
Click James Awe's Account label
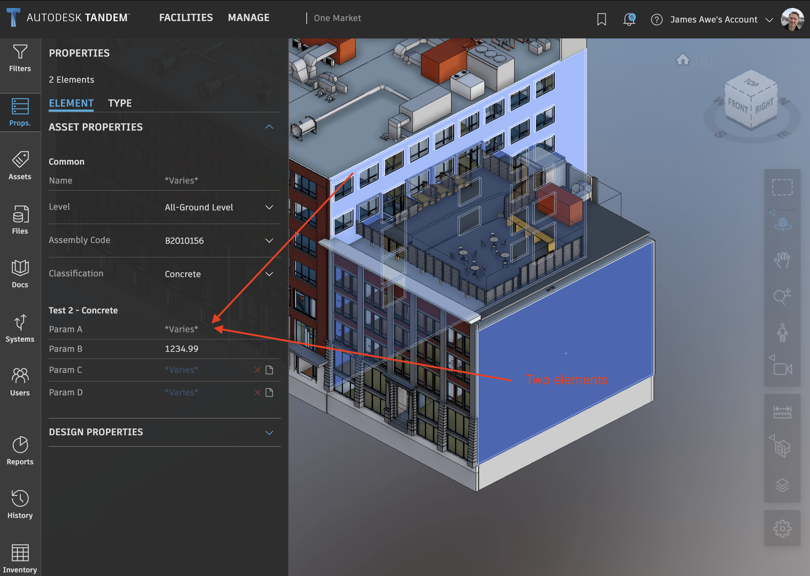click(713, 20)
